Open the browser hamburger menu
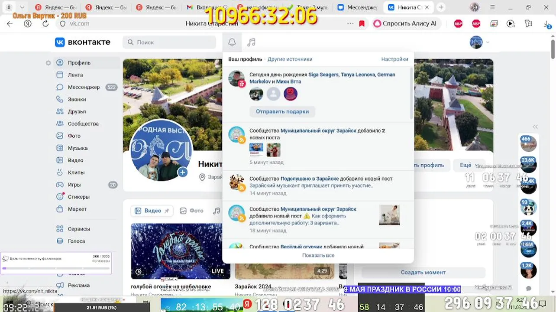Viewport: 556px width, 312px height. [x=492, y=7]
